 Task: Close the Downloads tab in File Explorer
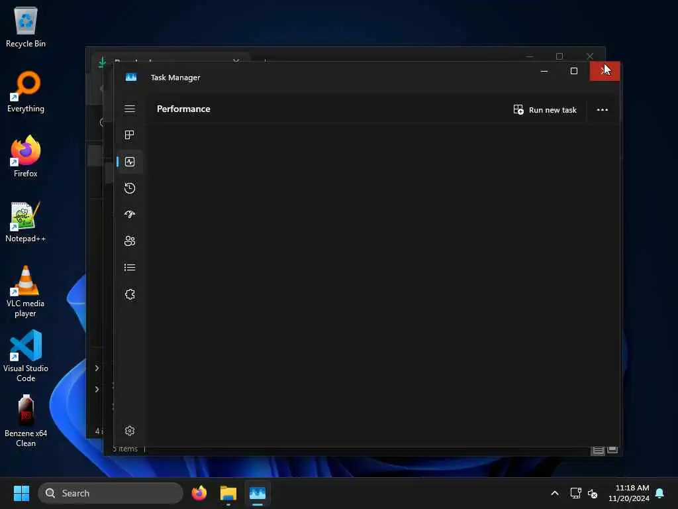coord(236,60)
